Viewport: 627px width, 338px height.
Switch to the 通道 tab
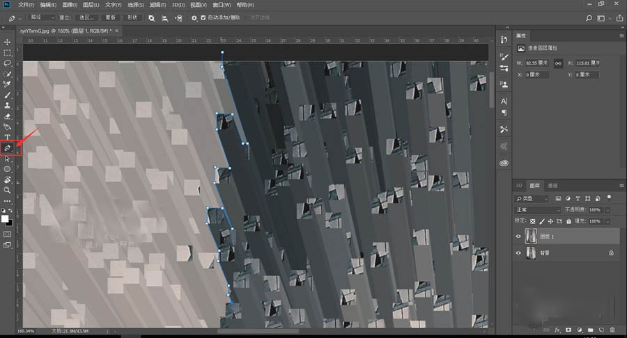pyautogui.click(x=552, y=186)
